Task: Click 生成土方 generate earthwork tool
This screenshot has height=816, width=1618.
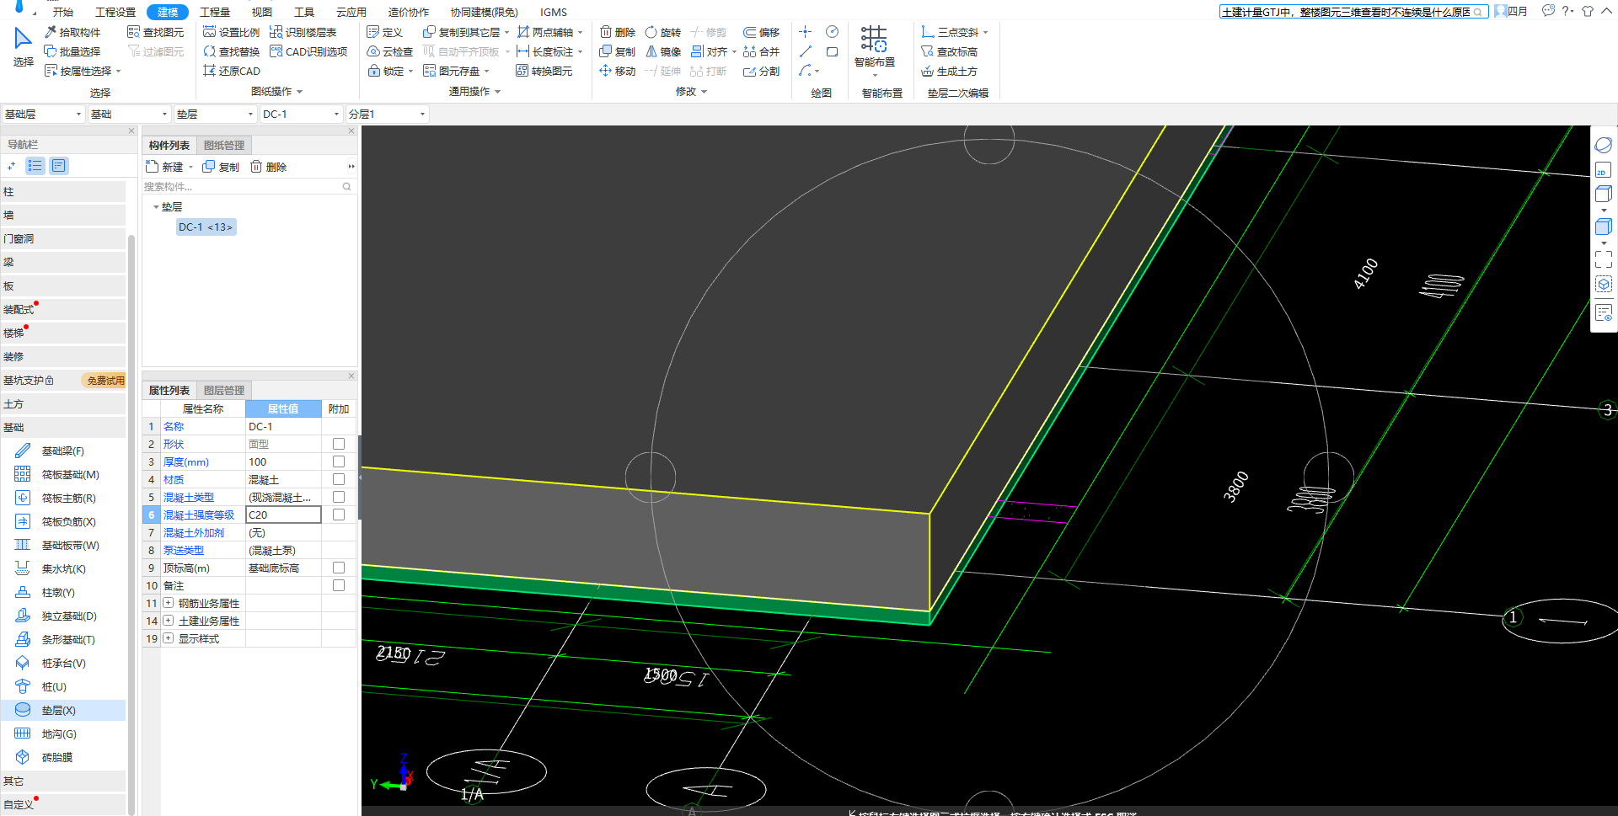Action: click(x=950, y=71)
